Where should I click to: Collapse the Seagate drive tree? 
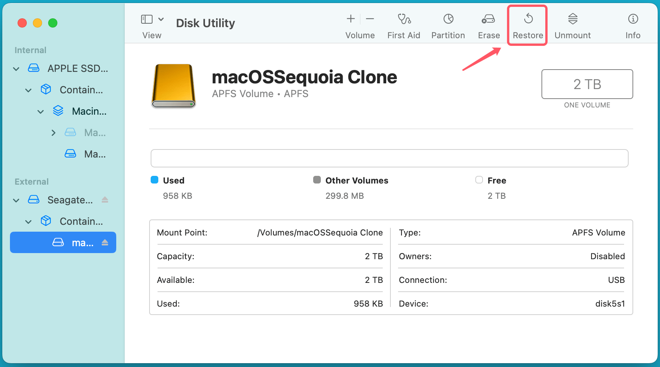[x=16, y=200]
